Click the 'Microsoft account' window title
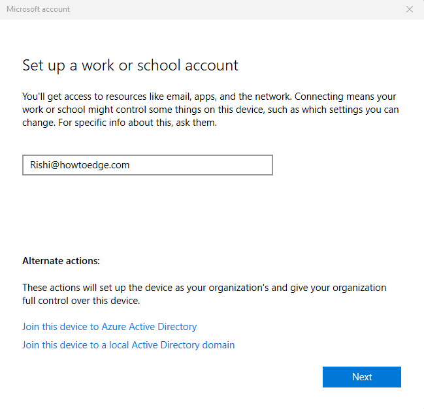 click(38, 9)
